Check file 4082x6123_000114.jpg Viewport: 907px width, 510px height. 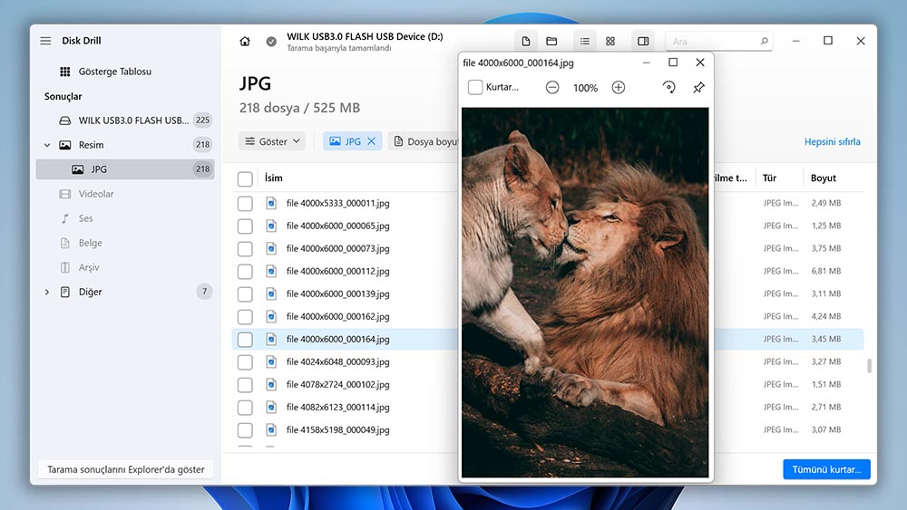click(245, 408)
